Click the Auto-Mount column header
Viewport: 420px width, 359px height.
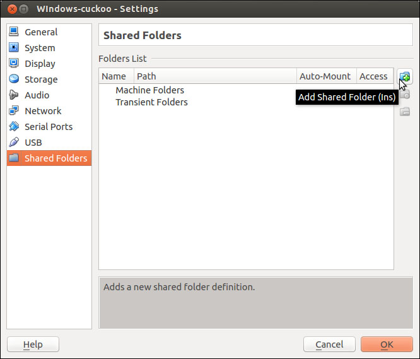click(326, 76)
